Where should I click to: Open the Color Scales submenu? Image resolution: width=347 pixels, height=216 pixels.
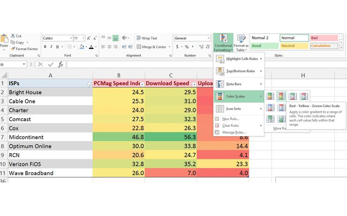tap(239, 96)
